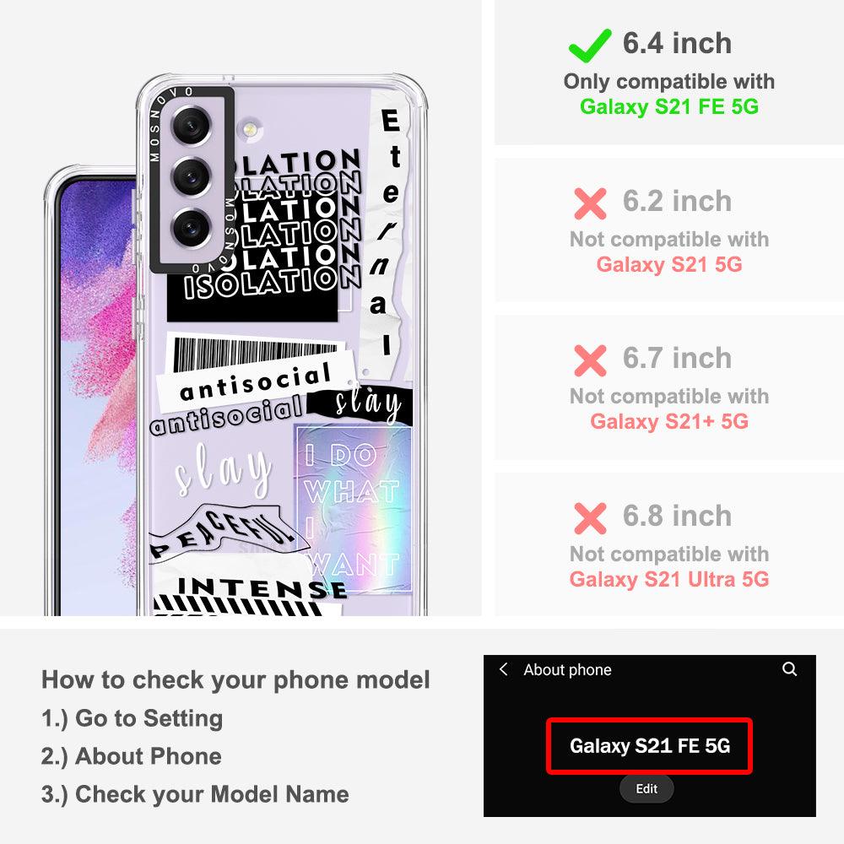Click the top camera lens on the case
This screenshot has height=844, width=844.
pyautogui.click(x=190, y=127)
